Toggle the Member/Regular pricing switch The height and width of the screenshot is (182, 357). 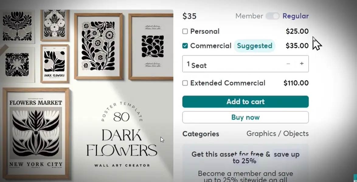[272, 16]
